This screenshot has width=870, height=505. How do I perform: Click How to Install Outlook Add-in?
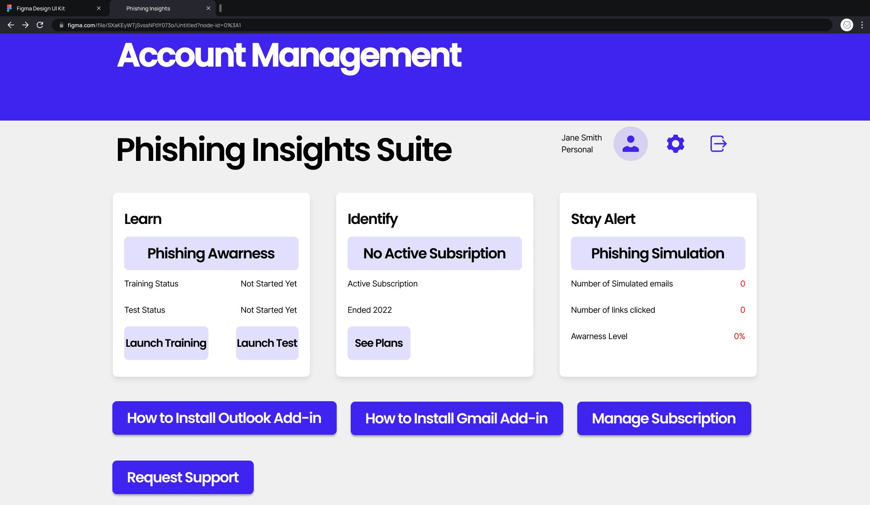tap(224, 418)
